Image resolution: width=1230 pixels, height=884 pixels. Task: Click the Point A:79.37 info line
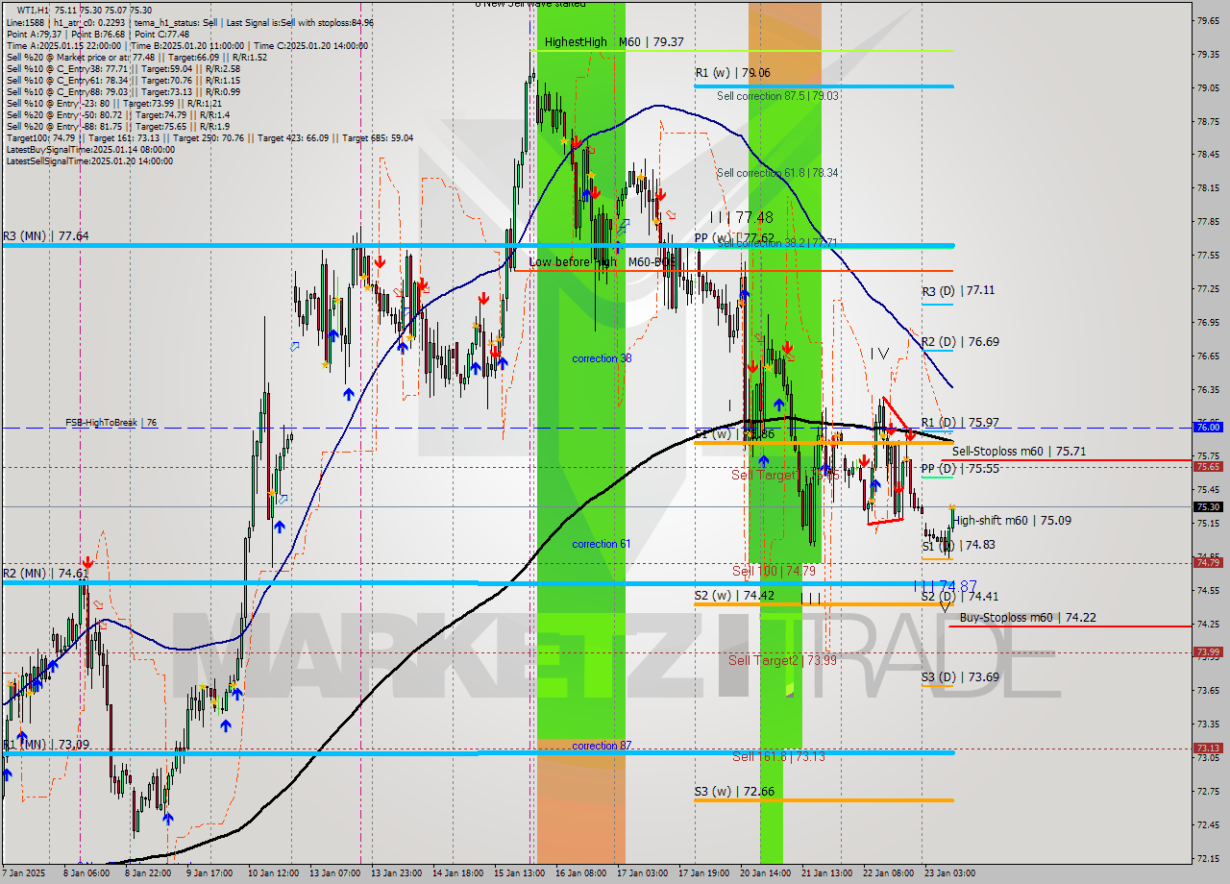(98, 34)
